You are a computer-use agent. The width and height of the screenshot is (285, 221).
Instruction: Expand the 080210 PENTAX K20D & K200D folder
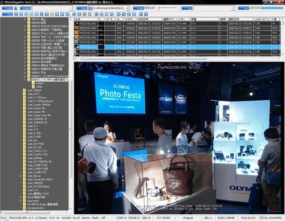(x=25, y=26)
